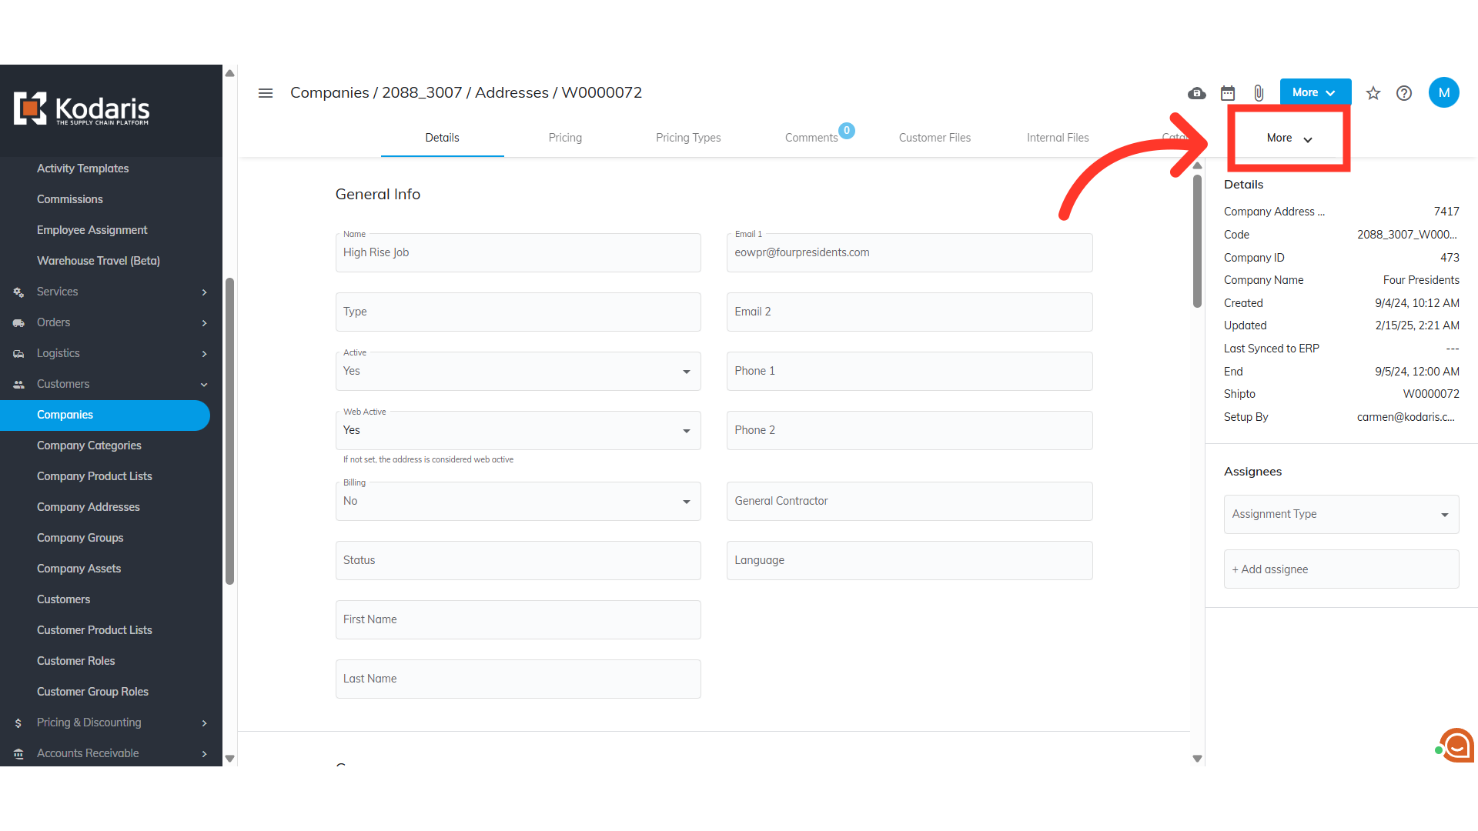Open the Customer Files tab
The width and height of the screenshot is (1478, 831).
pos(935,138)
